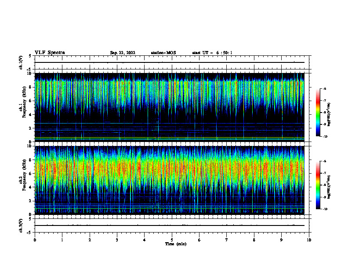Viewport: 348px width, 269px height.
Task: Click the "station=MOS" header label
Action: pyautogui.click(x=163, y=53)
